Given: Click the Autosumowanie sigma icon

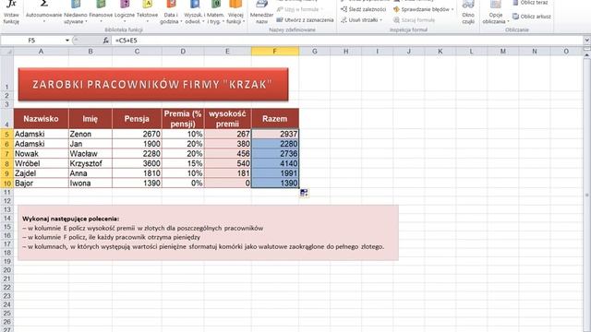Looking at the screenshot, I should [44, 4].
